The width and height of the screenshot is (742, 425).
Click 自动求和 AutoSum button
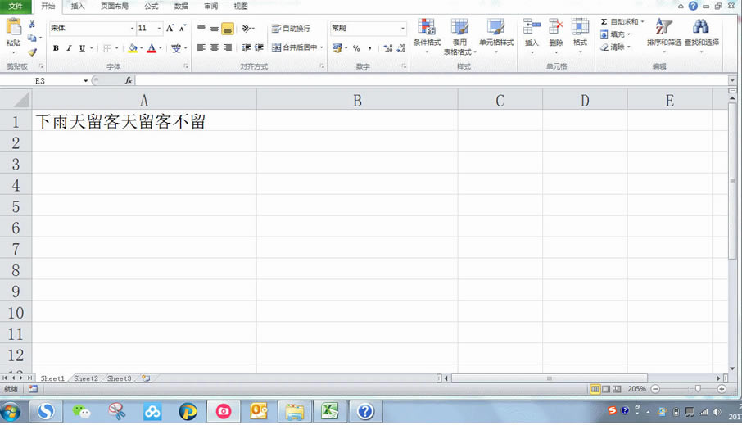pos(619,22)
